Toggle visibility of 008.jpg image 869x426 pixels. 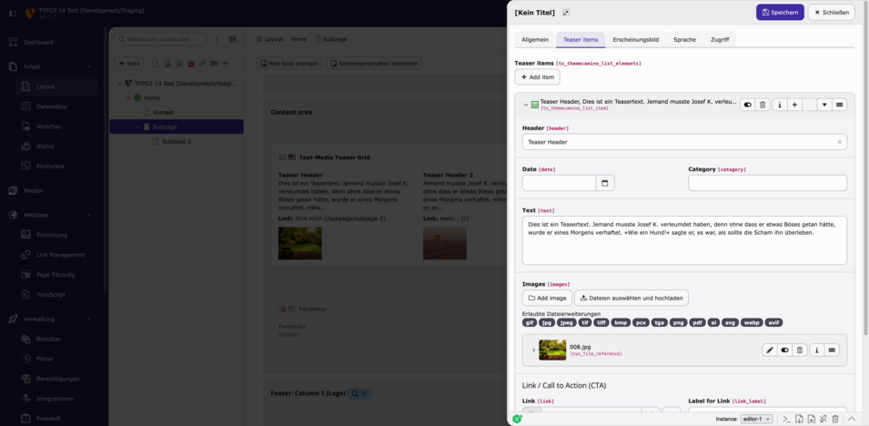(784, 350)
